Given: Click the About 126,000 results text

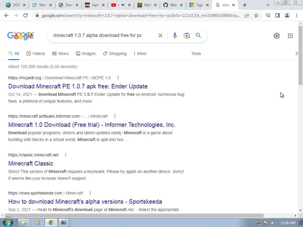Looking at the screenshot, I should pos(43,67).
